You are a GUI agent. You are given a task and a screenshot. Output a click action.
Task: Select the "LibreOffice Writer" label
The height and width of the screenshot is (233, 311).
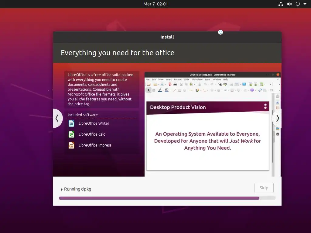pyautogui.click(x=94, y=123)
